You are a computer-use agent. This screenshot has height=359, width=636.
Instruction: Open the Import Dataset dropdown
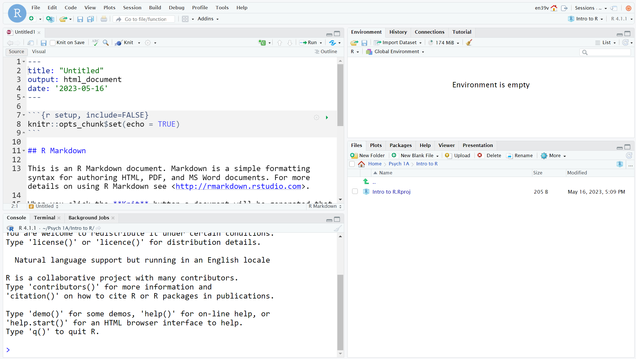(x=398, y=42)
